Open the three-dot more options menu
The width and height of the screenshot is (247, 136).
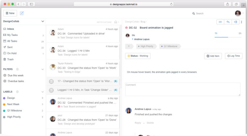coord(241,22)
